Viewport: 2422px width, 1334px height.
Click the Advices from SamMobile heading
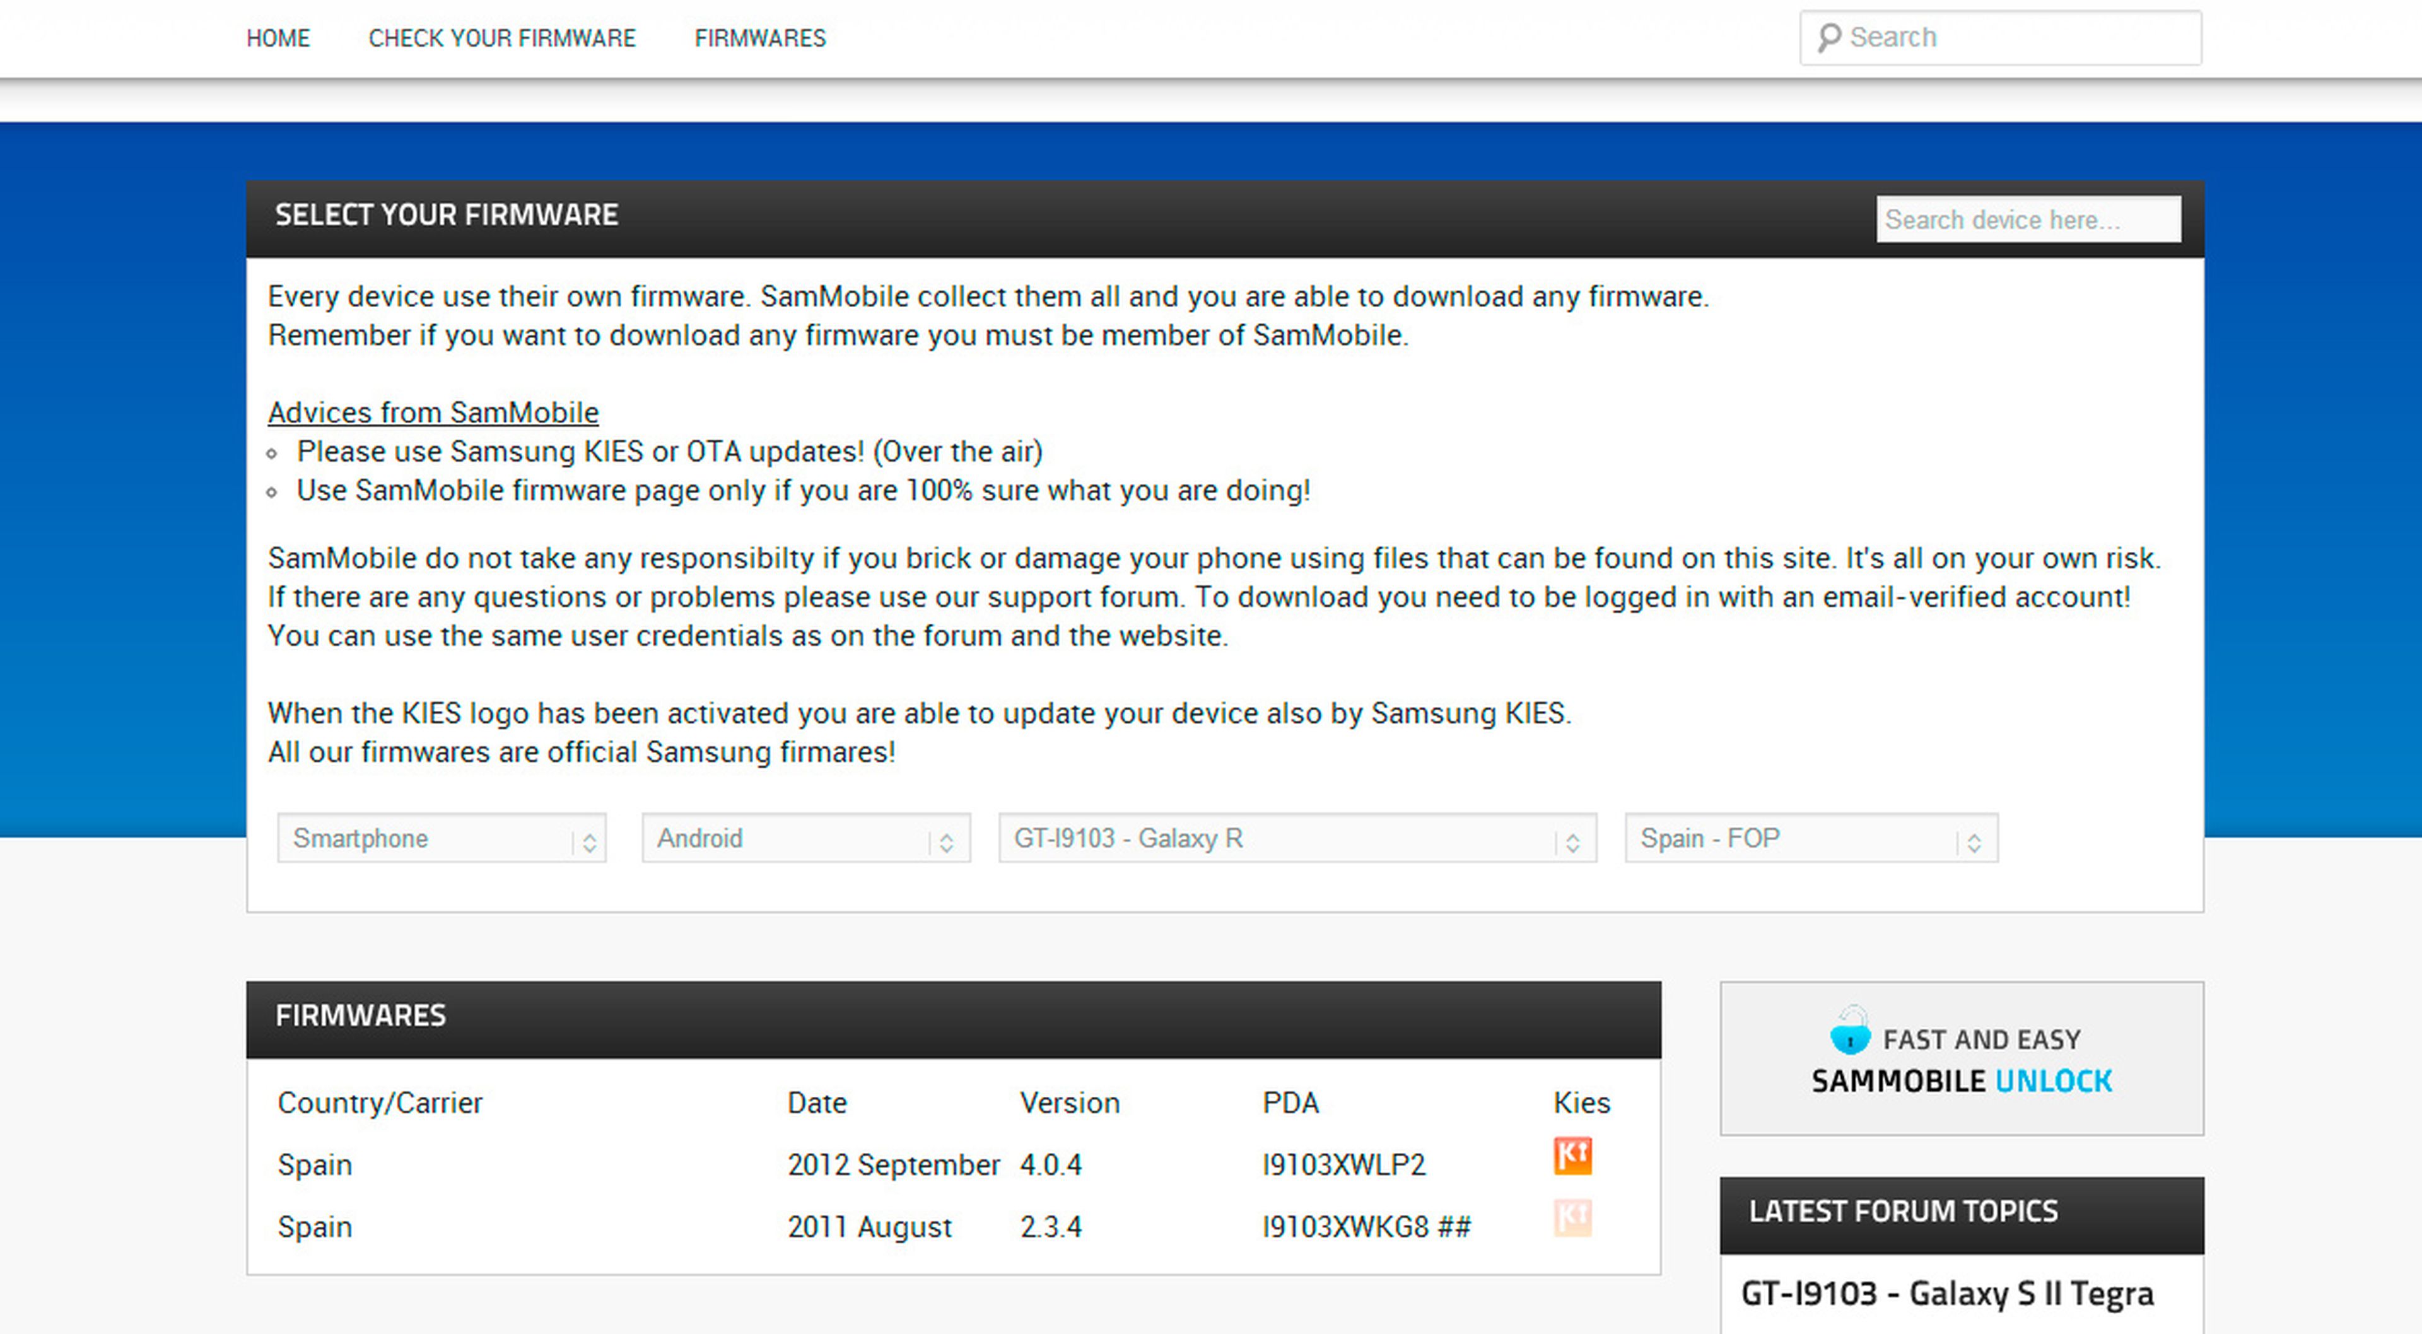(x=433, y=412)
